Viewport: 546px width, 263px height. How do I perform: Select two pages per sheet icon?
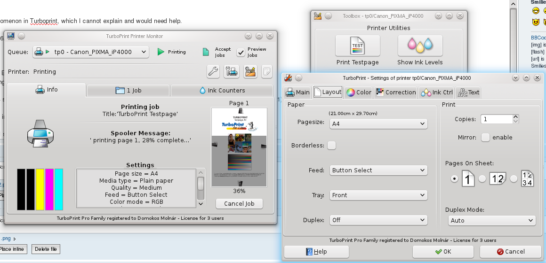(498, 179)
